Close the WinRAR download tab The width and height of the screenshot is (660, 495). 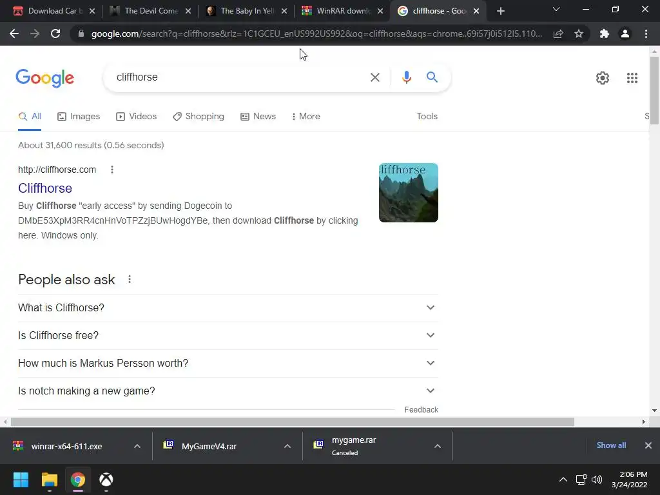point(380,11)
